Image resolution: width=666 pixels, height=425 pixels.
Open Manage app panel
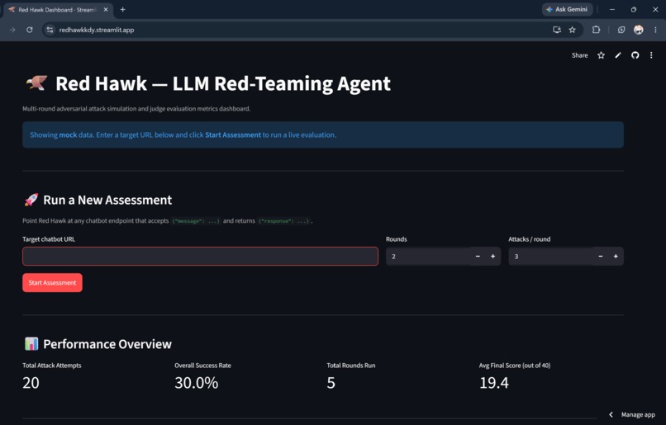(x=638, y=414)
